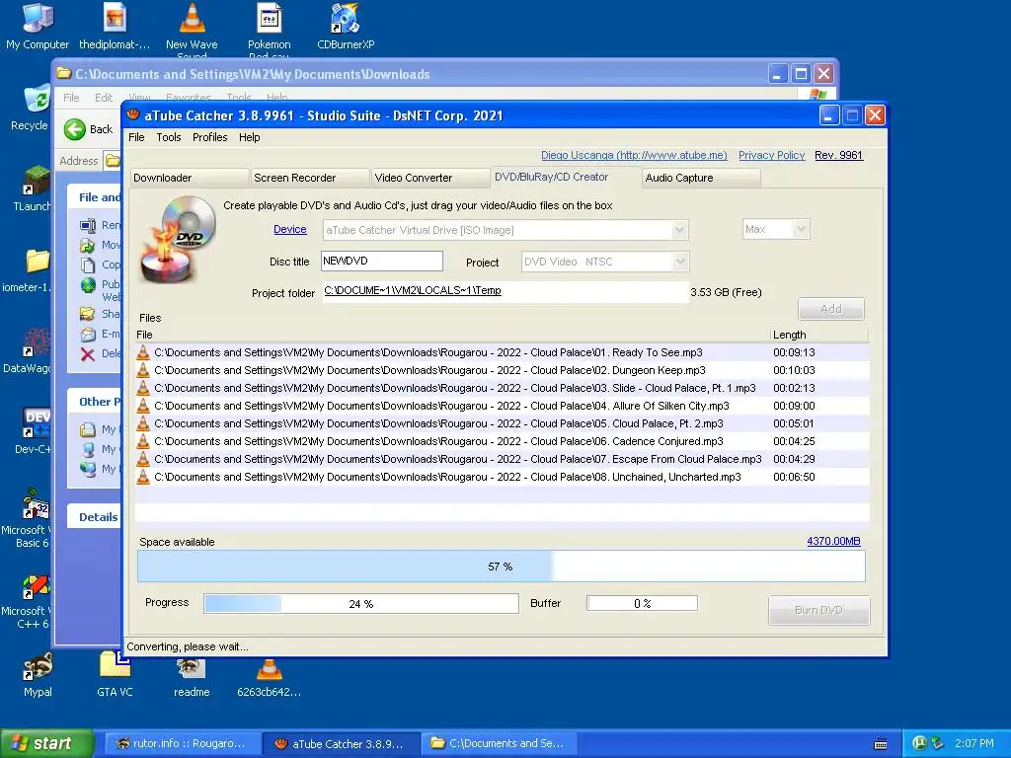Switch to Audio Capture tab
The height and width of the screenshot is (758, 1011).
coord(702,178)
